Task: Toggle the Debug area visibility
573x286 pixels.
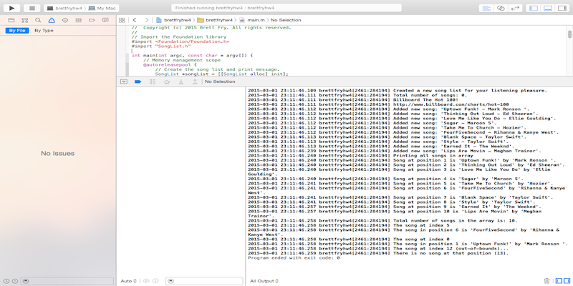Action: pos(548,8)
